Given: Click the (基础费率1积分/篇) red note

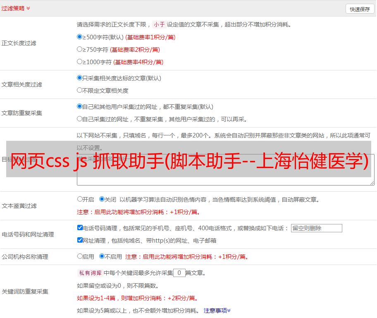Looking at the screenshot, I should (150, 37).
